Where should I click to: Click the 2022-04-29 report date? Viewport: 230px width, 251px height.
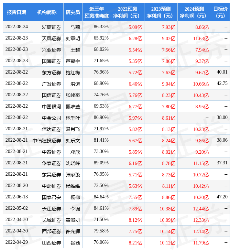[17, 242]
